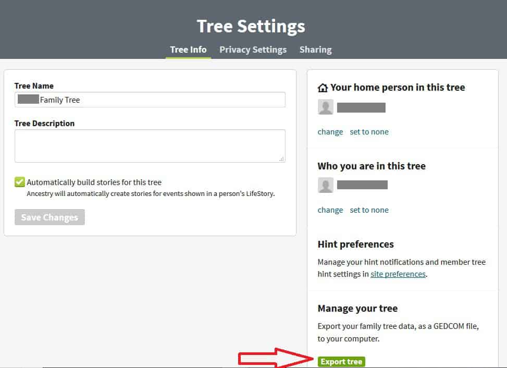Click the 'Export your family tree data' description
Screen dimensions: 507x368
click(398, 333)
